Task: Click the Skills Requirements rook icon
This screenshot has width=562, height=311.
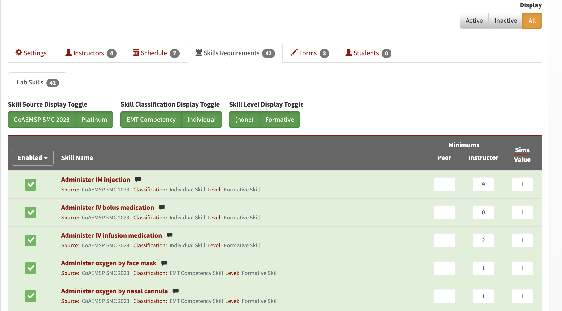Action: point(199,52)
